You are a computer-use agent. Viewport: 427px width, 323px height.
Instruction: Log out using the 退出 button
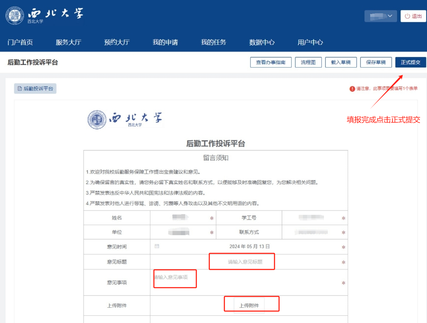(413, 16)
